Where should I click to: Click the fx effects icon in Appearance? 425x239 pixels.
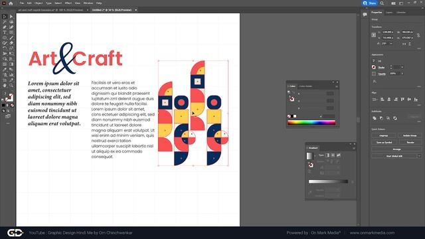coord(375,81)
